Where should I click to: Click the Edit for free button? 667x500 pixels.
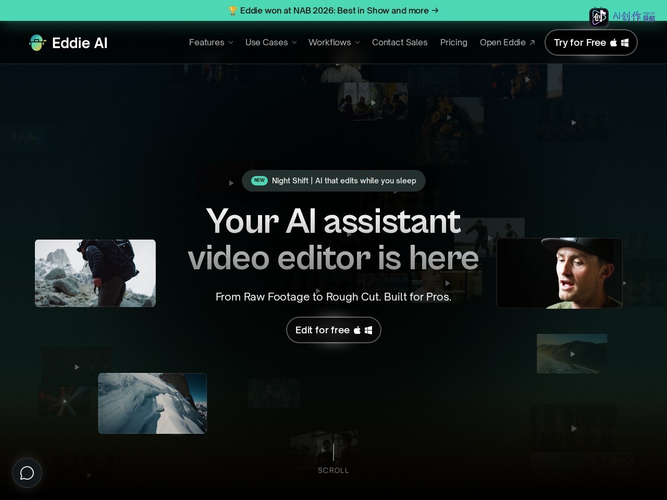[x=333, y=330]
